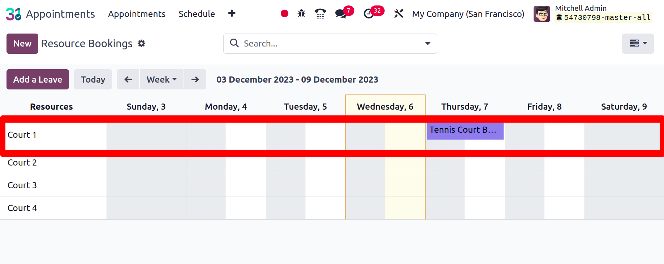Screen dimensions: 664x264
Task: Open the activities clock icon
Action: 368,14
